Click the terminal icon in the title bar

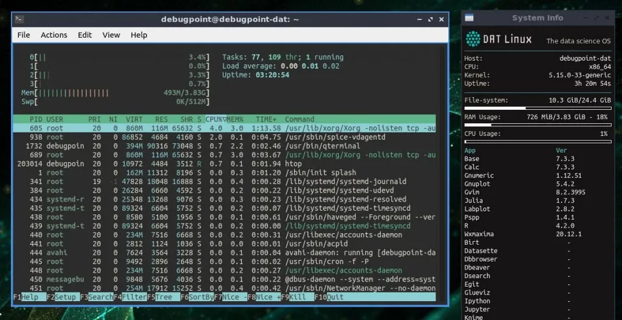(19, 19)
